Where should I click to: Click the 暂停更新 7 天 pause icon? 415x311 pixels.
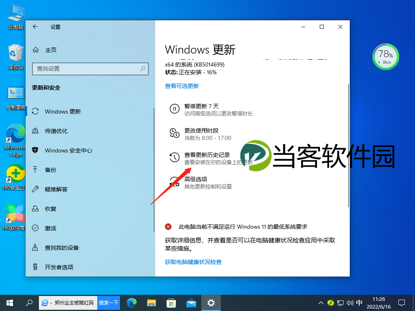[174, 109]
